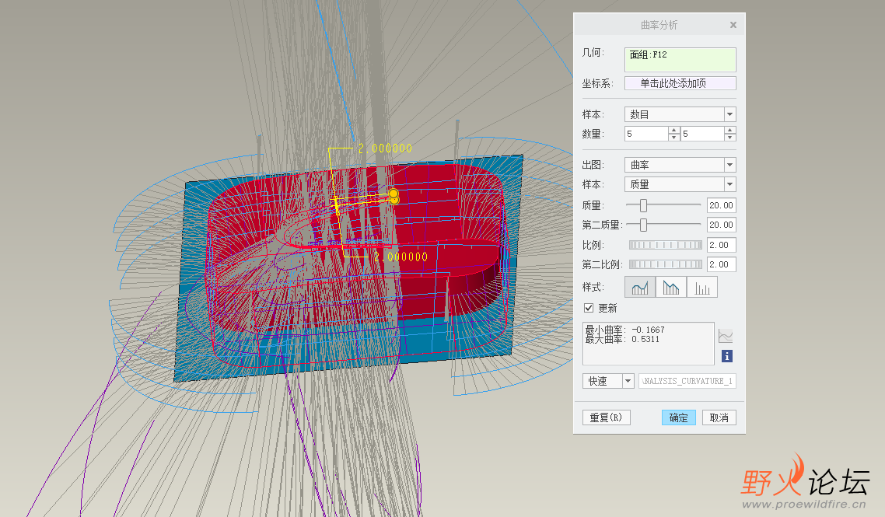Click the 取消 button

(x=719, y=417)
